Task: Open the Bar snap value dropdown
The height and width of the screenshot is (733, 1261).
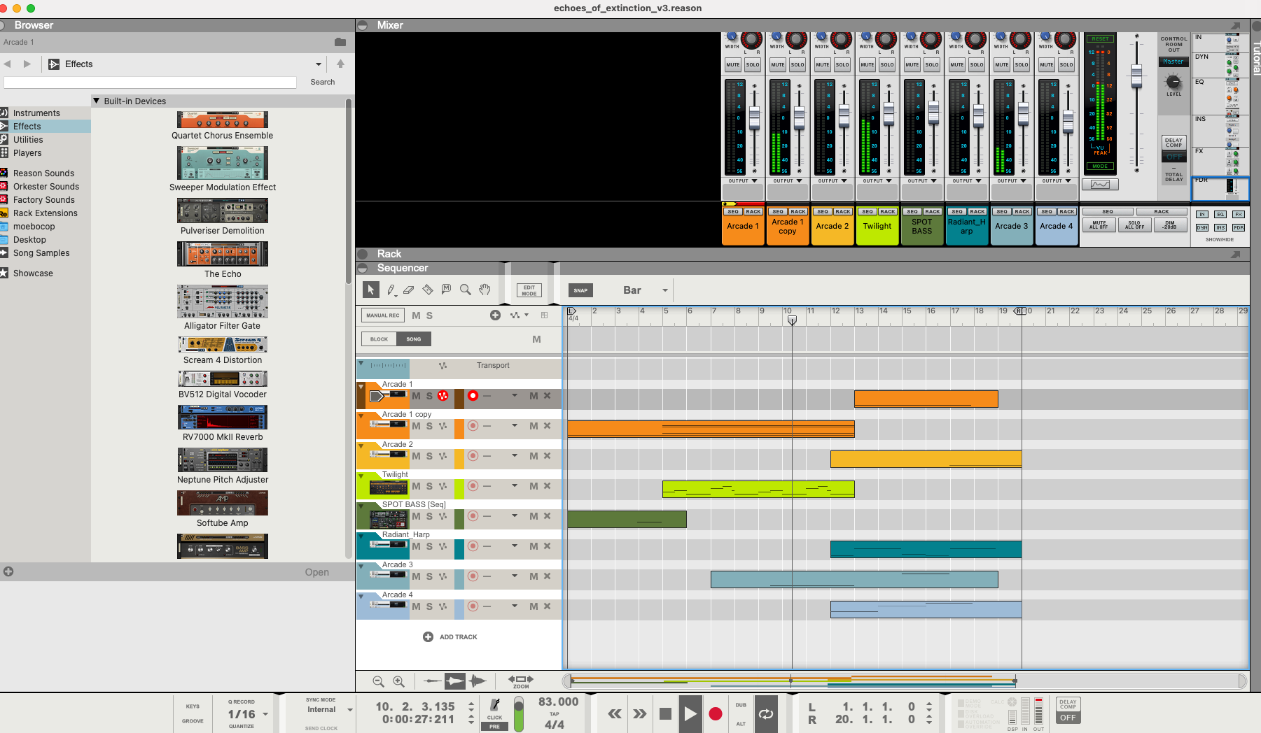Action: tap(664, 290)
